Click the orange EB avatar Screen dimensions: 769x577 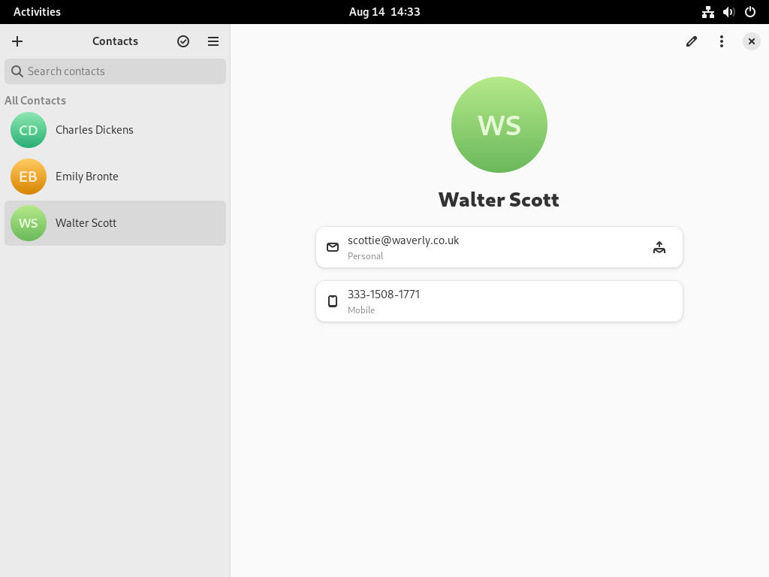[29, 177]
